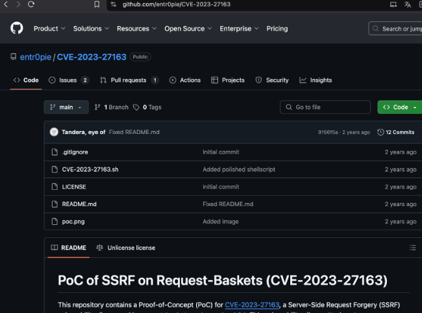The width and height of the screenshot is (422, 313).
Task: Open the LICENSE file
Action: tap(74, 187)
